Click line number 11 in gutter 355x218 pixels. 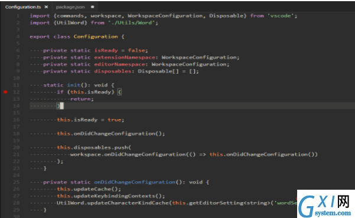[x=17, y=85]
